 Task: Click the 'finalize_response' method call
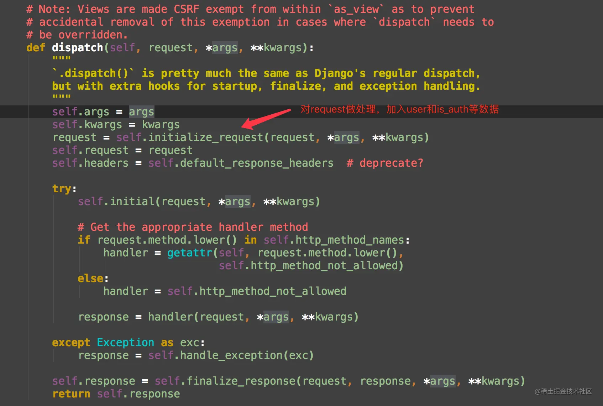click(x=241, y=381)
